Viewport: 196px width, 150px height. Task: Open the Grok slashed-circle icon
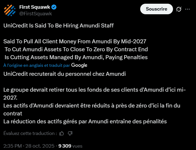179,9
